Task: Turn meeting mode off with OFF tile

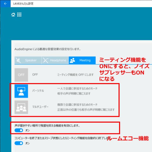Action: pos(21,75)
